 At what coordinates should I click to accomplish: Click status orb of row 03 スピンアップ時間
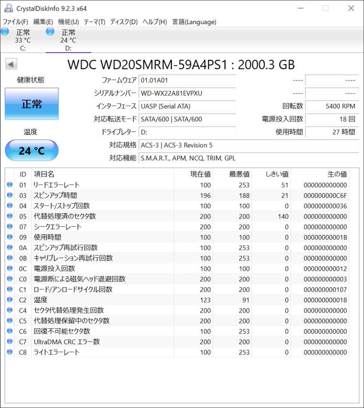pyautogui.click(x=10, y=195)
